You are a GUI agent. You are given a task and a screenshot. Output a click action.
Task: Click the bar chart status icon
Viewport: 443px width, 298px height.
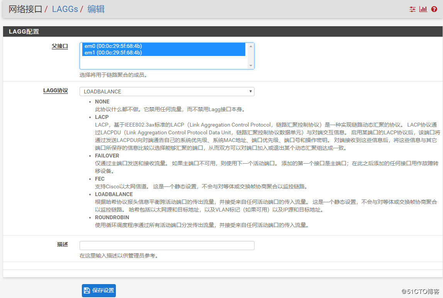[x=423, y=9]
